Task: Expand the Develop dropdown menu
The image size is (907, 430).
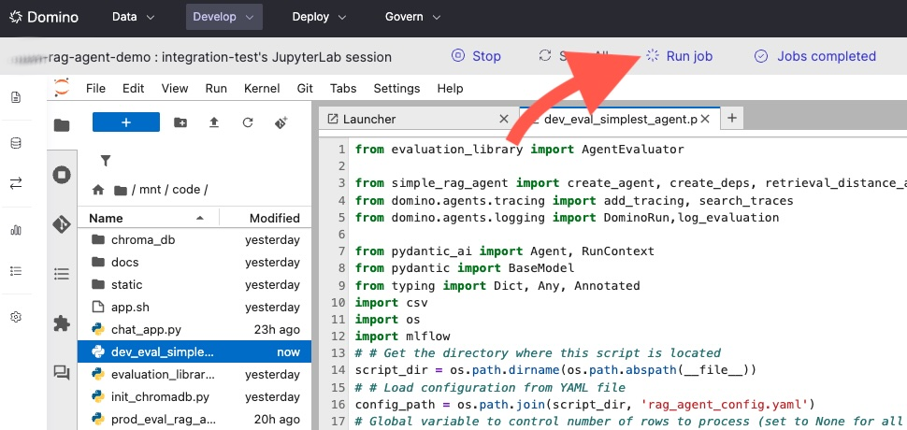Action: (x=223, y=17)
